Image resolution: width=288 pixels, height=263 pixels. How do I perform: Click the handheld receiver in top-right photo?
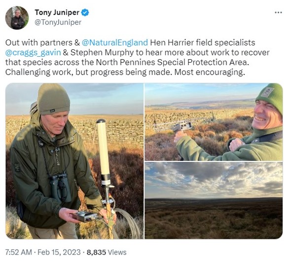click(x=182, y=126)
